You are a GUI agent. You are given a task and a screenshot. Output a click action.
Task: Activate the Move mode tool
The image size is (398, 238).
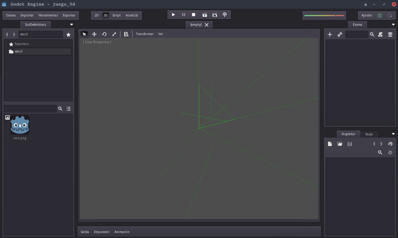[94, 34]
